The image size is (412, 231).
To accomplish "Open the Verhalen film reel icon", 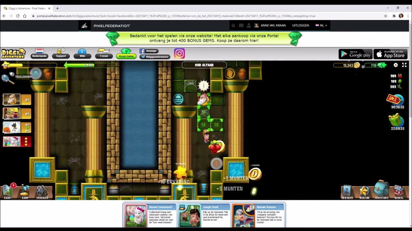I will click(42, 192).
